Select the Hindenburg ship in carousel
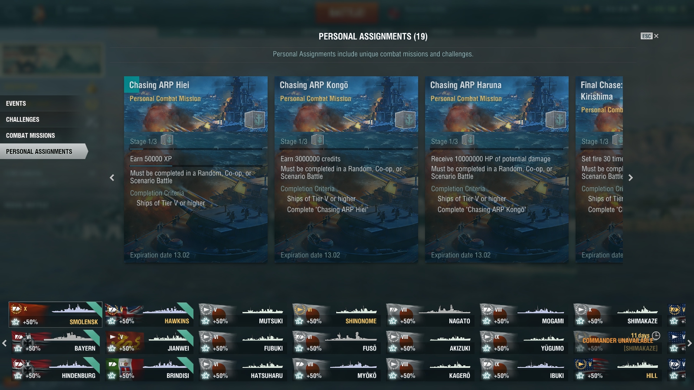694x390 pixels. point(54,370)
